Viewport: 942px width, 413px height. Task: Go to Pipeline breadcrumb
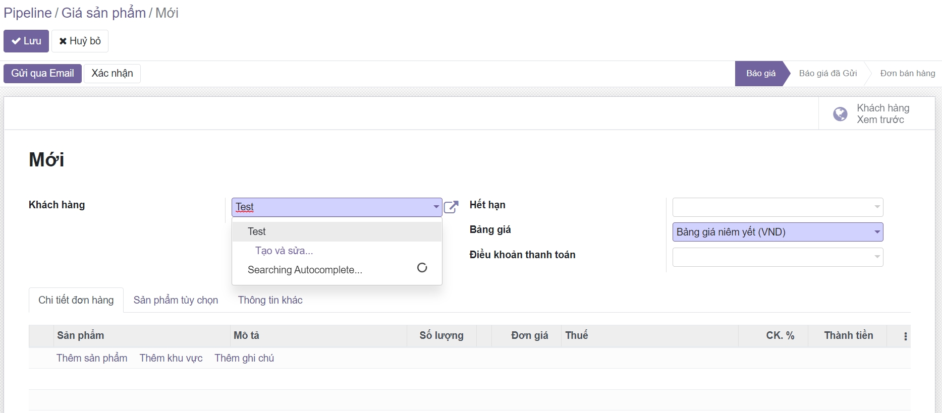pos(28,13)
